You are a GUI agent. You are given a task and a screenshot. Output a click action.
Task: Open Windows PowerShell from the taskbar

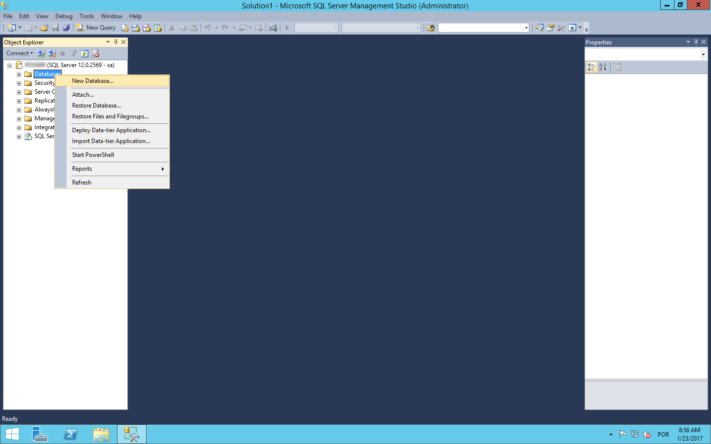[71, 434]
